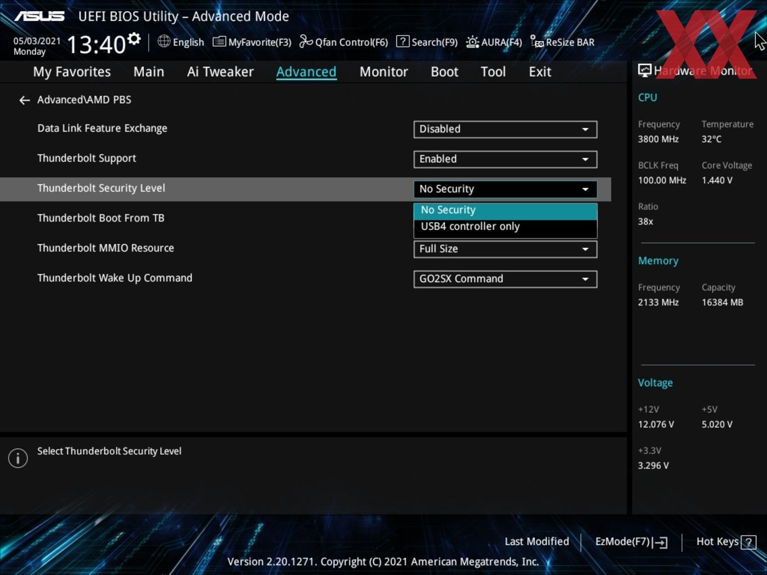
Task: Click Ratio value 38x
Action: point(645,222)
